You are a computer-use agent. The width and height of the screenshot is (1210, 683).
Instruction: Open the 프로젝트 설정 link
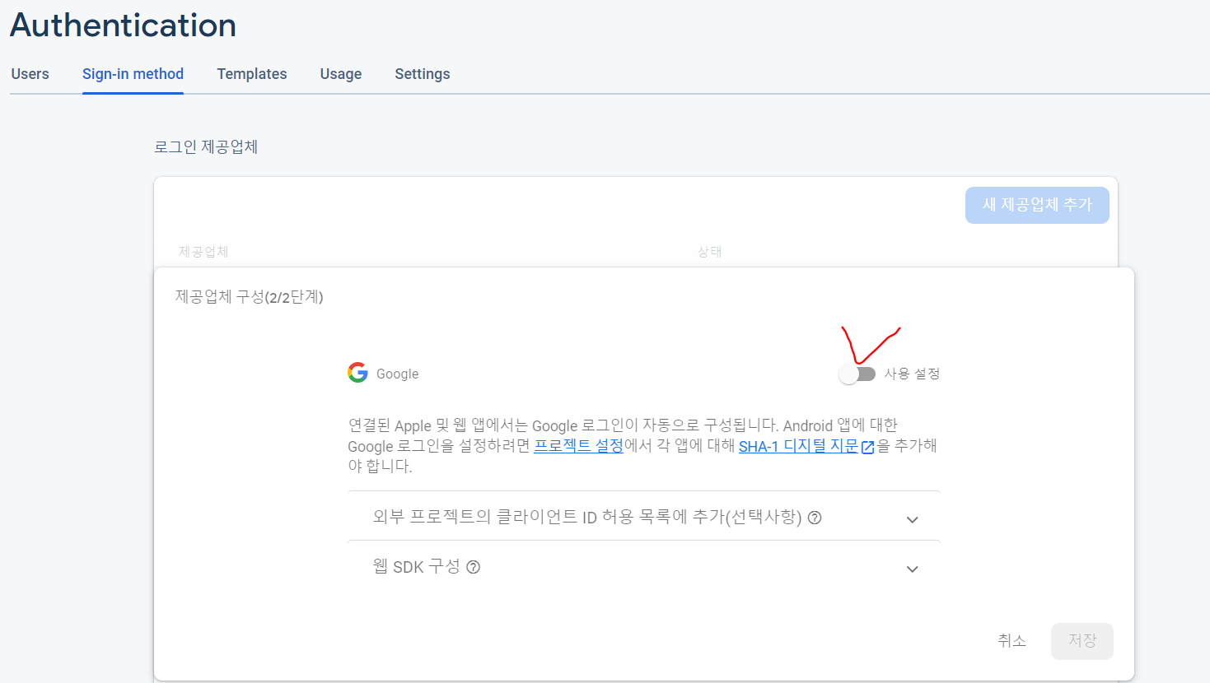click(579, 446)
